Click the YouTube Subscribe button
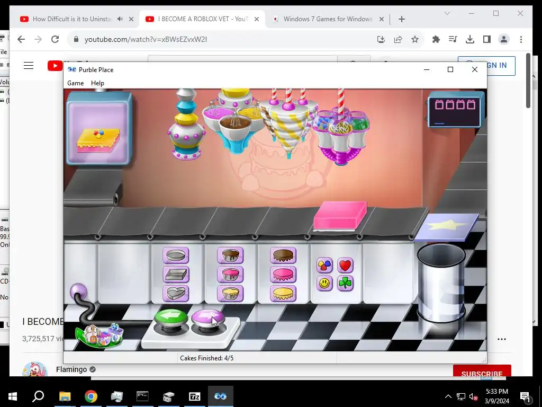 (482, 370)
